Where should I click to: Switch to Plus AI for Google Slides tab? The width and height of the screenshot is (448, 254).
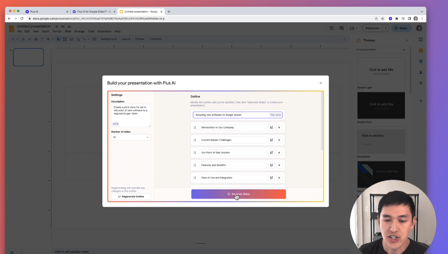[93, 12]
